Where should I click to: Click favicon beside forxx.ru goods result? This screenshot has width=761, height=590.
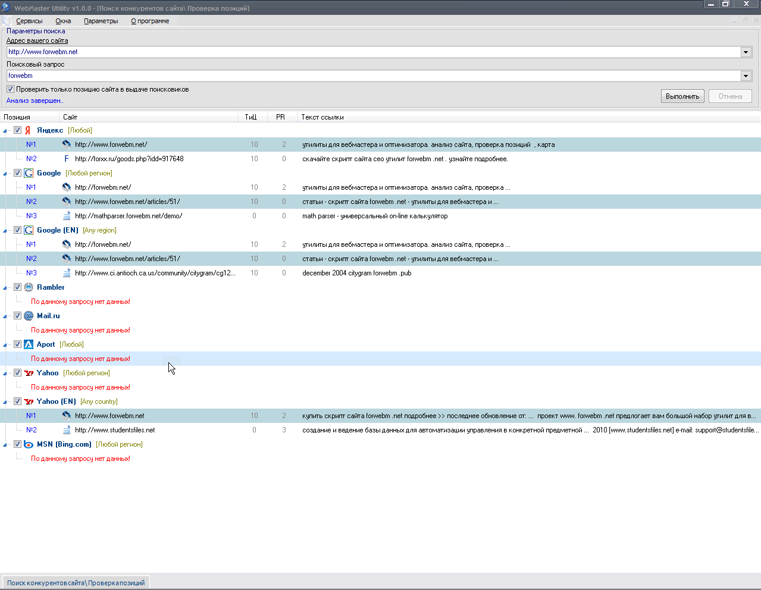pos(67,159)
